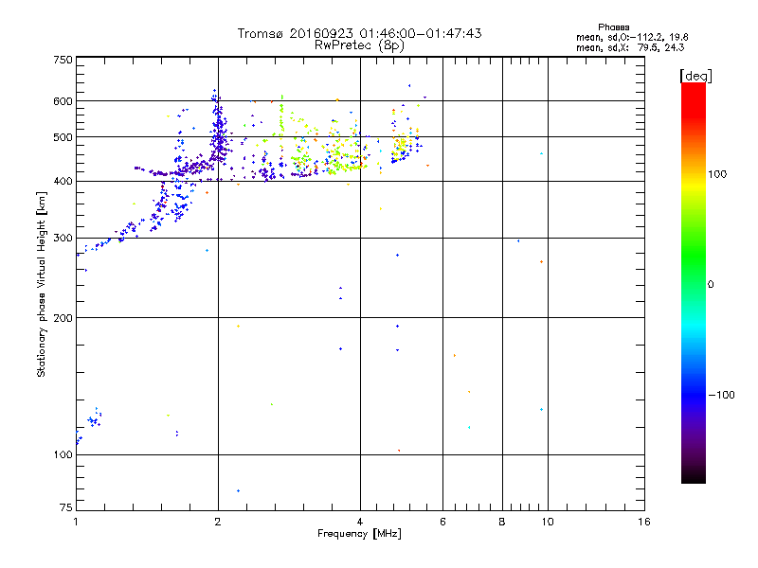Click the '[deg]' colorbar unit label
Image resolution: width=758 pixels, height=568 pixels.
(x=695, y=76)
